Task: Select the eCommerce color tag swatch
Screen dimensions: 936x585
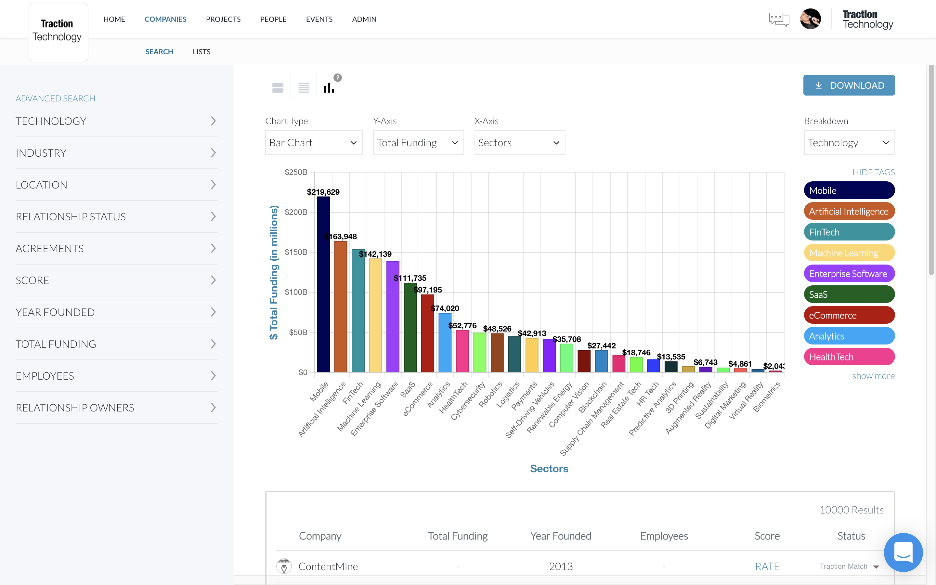Action: pyautogui.click(x=849, y=315)
